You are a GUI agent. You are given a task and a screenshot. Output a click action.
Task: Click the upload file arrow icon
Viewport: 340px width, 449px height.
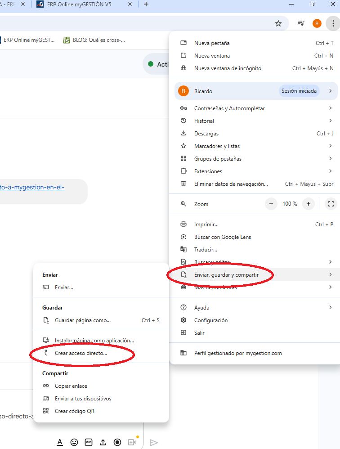(103, 442)
